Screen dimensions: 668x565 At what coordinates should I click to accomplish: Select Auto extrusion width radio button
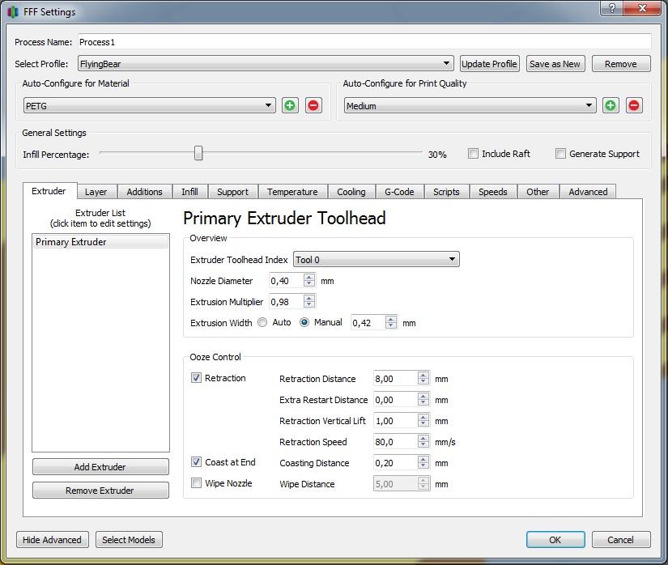262,322
